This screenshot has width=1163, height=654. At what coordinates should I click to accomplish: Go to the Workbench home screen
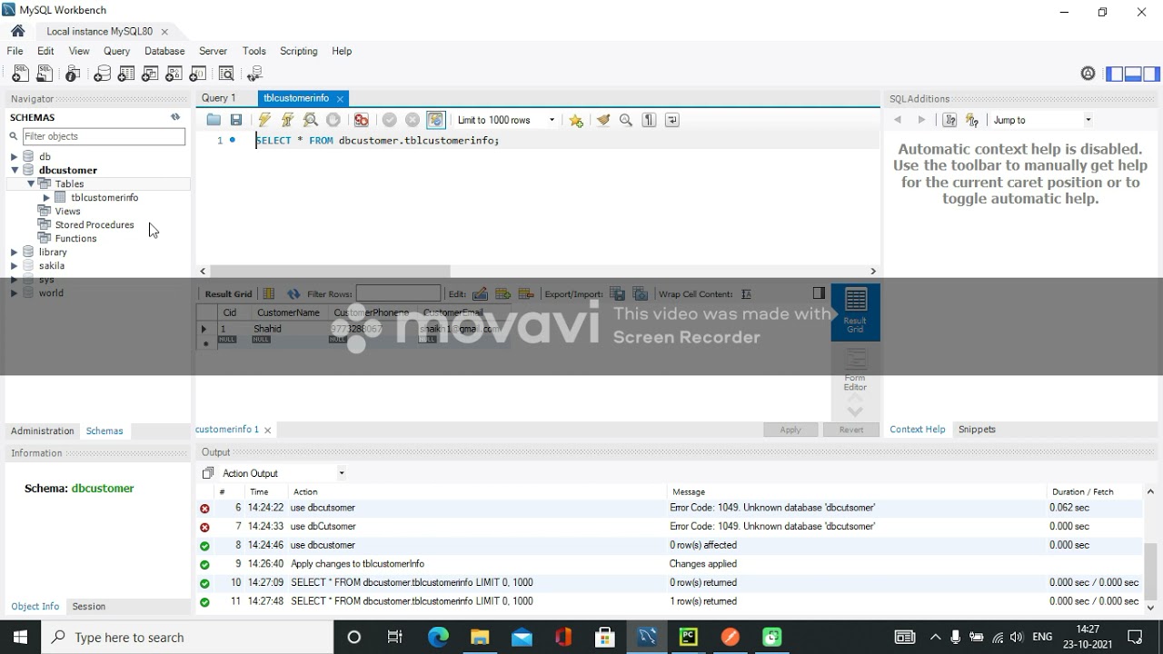click(18, 31)
